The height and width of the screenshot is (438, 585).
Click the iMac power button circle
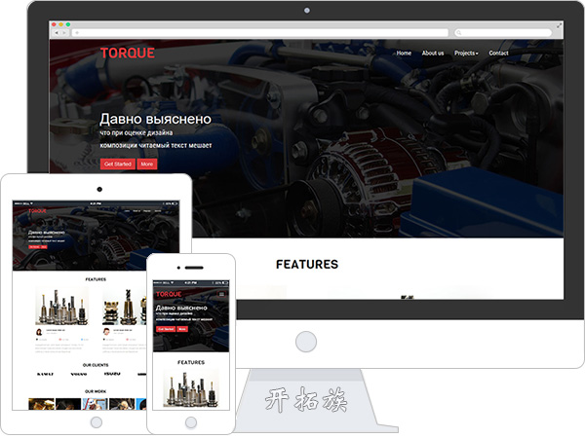(x=306, y=342)
